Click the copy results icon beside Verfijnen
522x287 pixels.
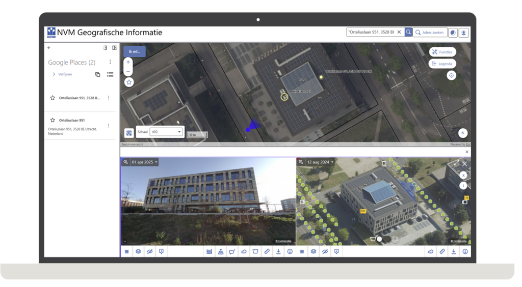(97, 74)
